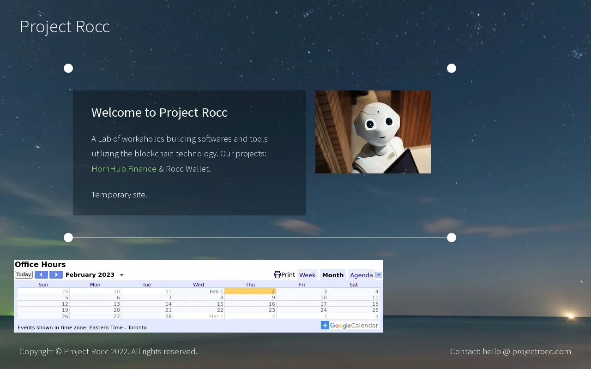Select day 14 in the calendar
Viewport: 591px width, 369px height.
(x=147, y=304)
